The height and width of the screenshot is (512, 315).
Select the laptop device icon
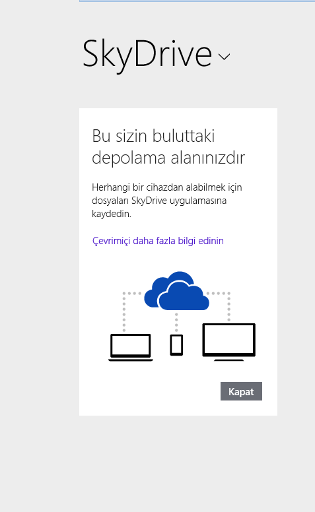131,348
